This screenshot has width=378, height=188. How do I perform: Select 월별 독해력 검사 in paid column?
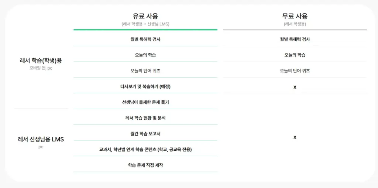[x=145, y=39]
